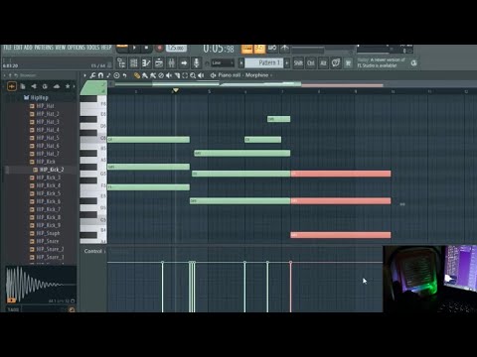
Task: Click the icon at the news panel's right end
Action: (x=413, y=62)
